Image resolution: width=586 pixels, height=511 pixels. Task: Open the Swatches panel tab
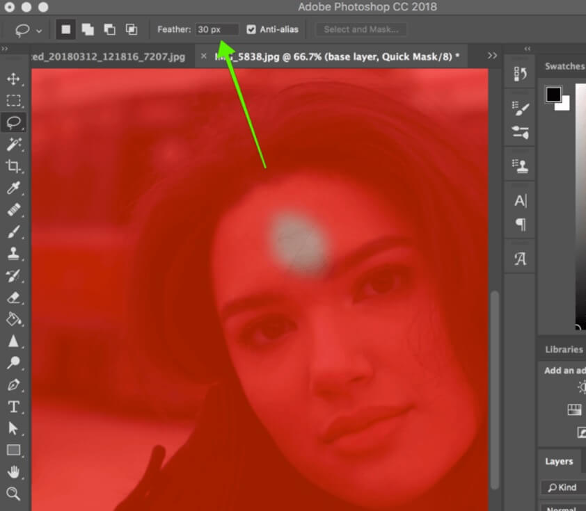[x=564, y=66]
